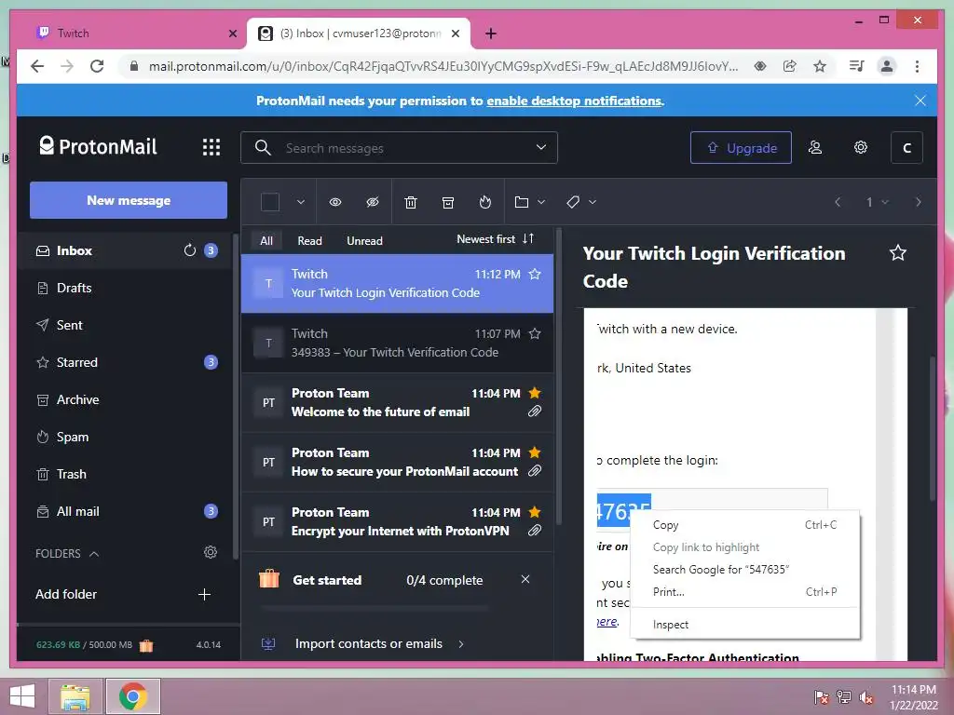Star the open message in reading pane

[x=898, y=253]
